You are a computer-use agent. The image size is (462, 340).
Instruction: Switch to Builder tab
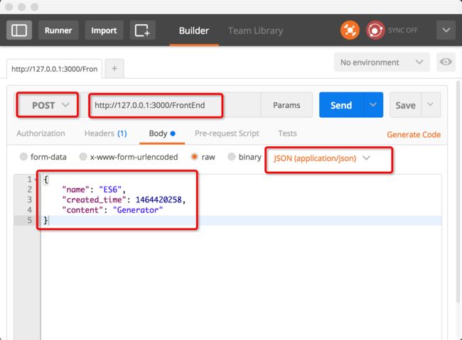pos(194,31)
